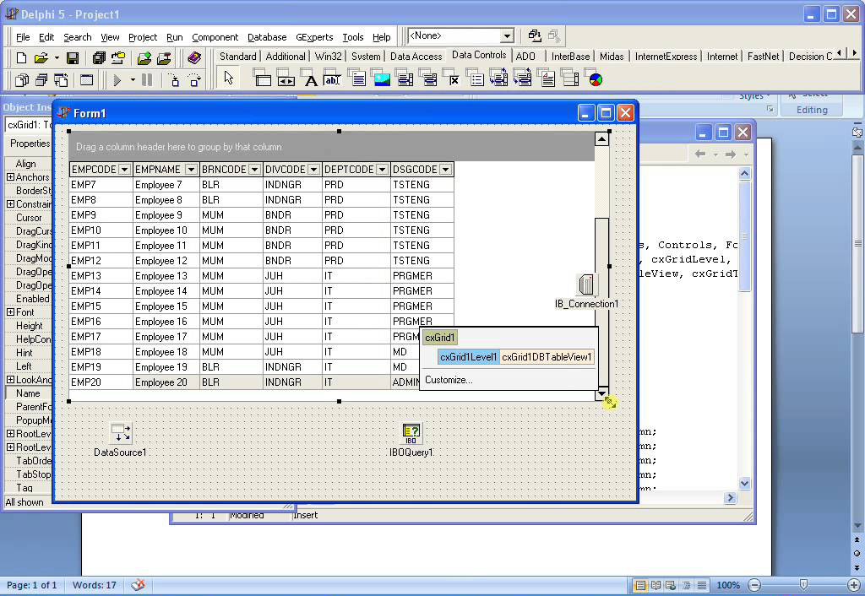
Task: Click the Toggle Form/Unit icon
Action: (61, 80)
